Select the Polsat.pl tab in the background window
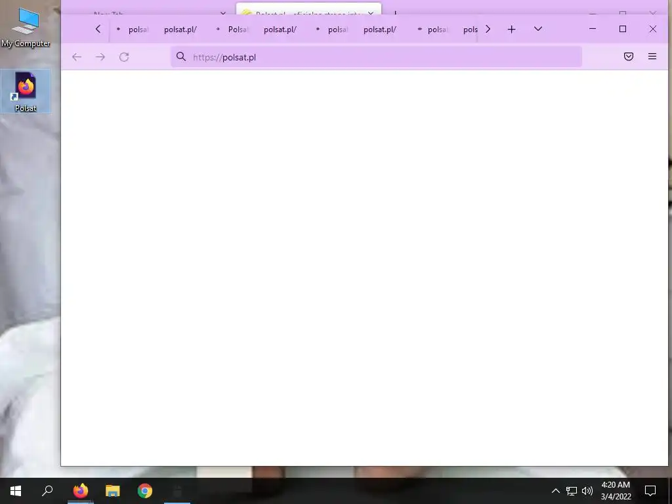The image size is (672, 504). click(x=308, y=9)
